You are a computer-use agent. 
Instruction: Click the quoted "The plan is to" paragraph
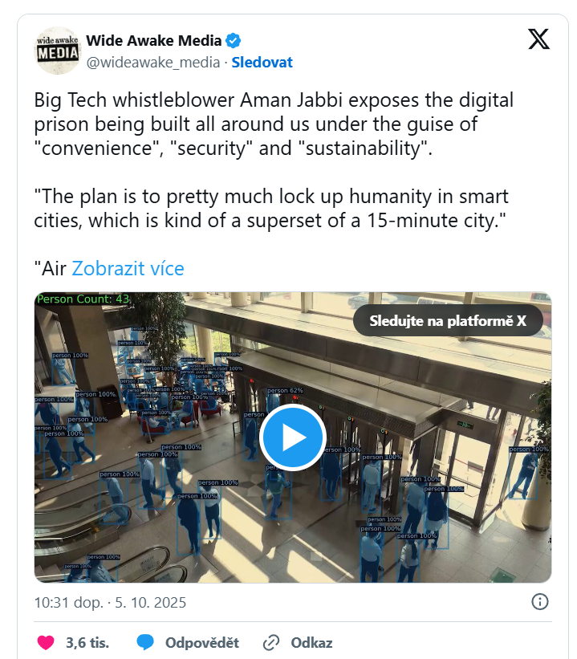pos(273,208)
